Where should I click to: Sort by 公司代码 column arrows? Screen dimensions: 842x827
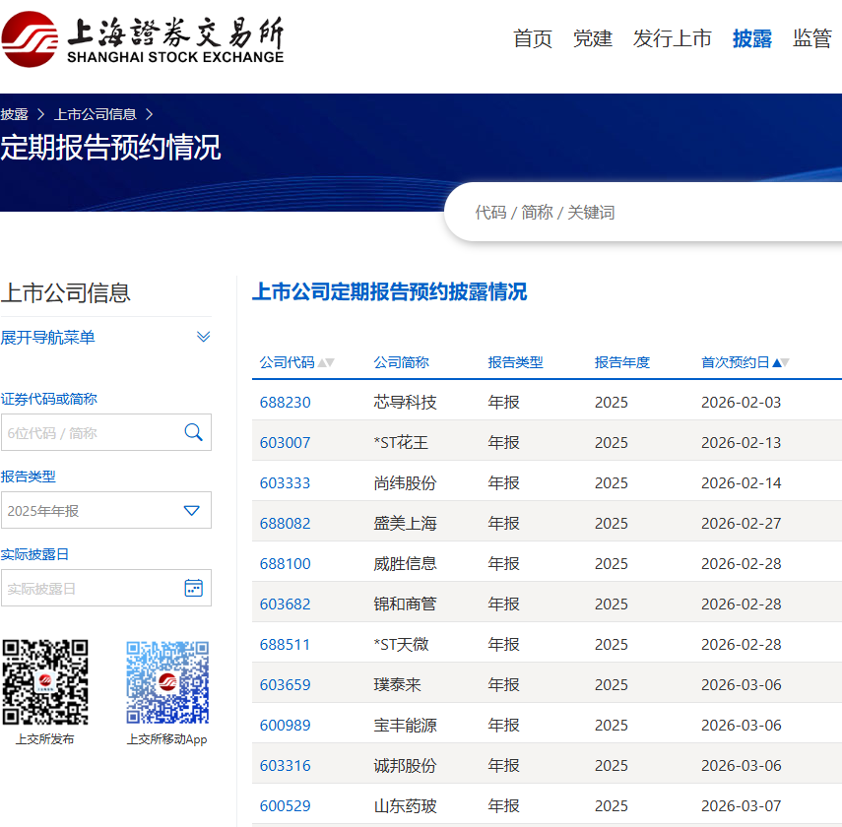(326, 362)
